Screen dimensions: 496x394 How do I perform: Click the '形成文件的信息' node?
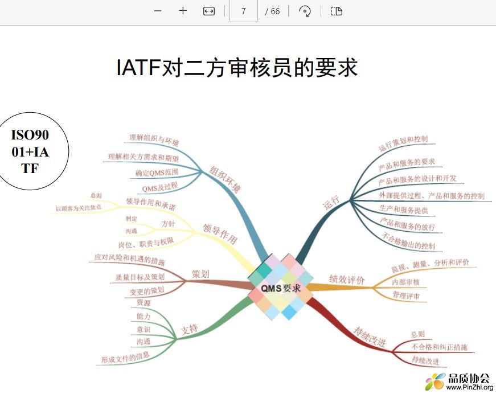125,358
